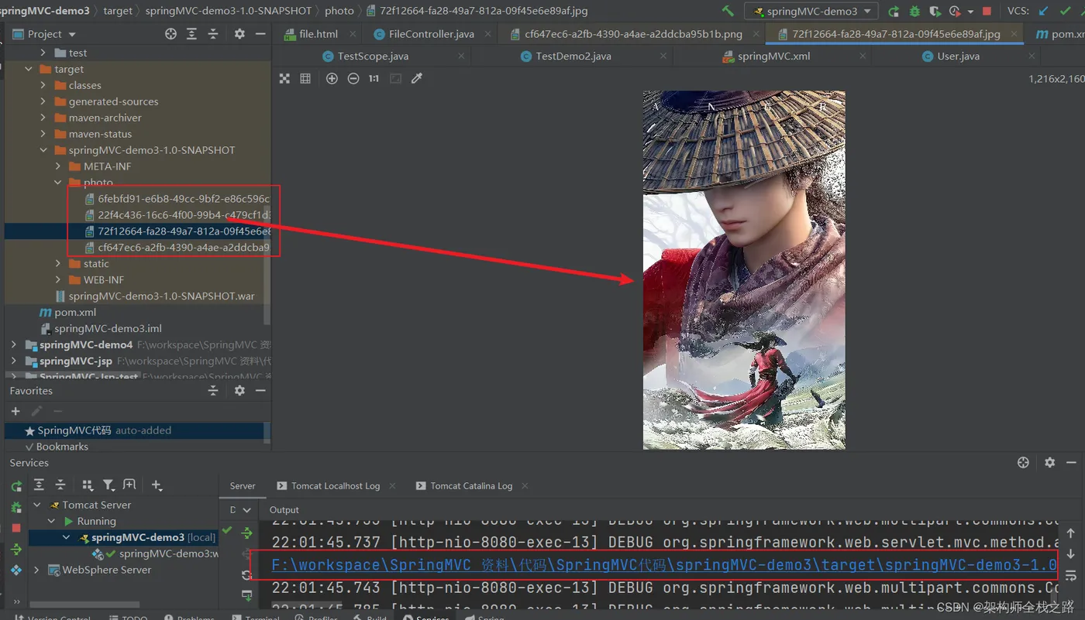1085x620 pixels.
Task: Expand the META-INF folder
Action: point(58,166)
